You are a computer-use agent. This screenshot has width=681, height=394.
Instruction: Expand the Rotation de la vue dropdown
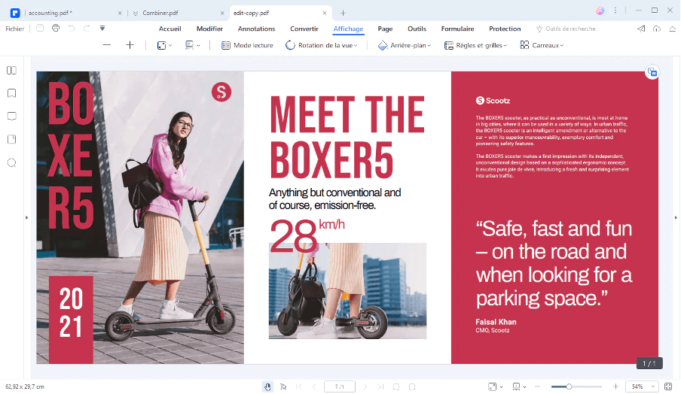pos(322,45)
